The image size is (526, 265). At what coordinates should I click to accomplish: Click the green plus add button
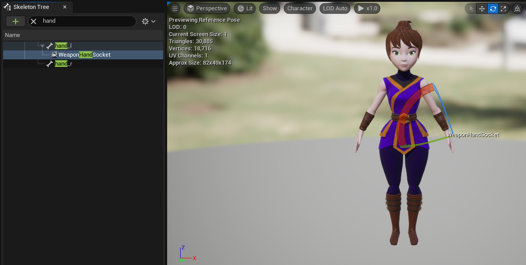[16, 21]
